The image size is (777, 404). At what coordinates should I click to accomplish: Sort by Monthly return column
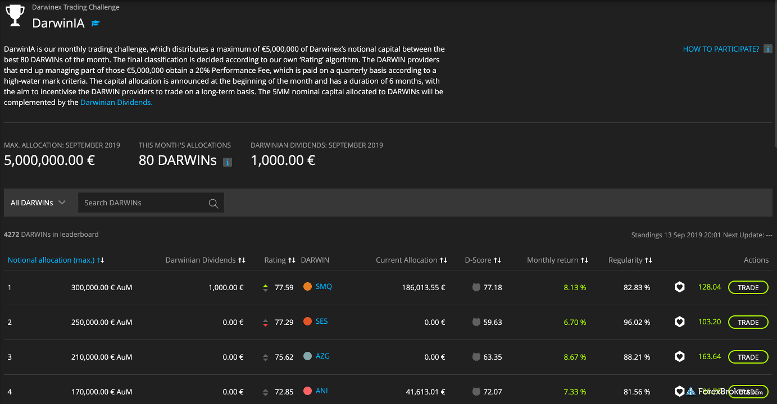click(x=558, y=260)
